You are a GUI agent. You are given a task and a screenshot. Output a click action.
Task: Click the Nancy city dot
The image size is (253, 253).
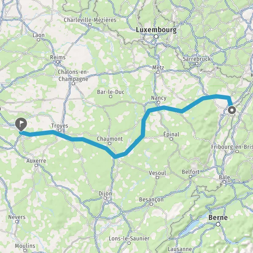tap(159, 102)
